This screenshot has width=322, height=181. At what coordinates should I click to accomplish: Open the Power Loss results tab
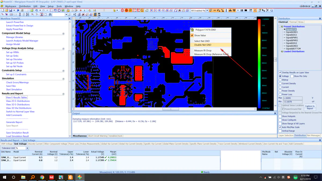(74, 144)
